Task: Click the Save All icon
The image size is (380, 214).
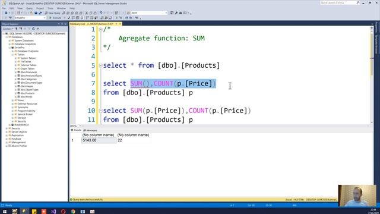Action: [40, 13]
